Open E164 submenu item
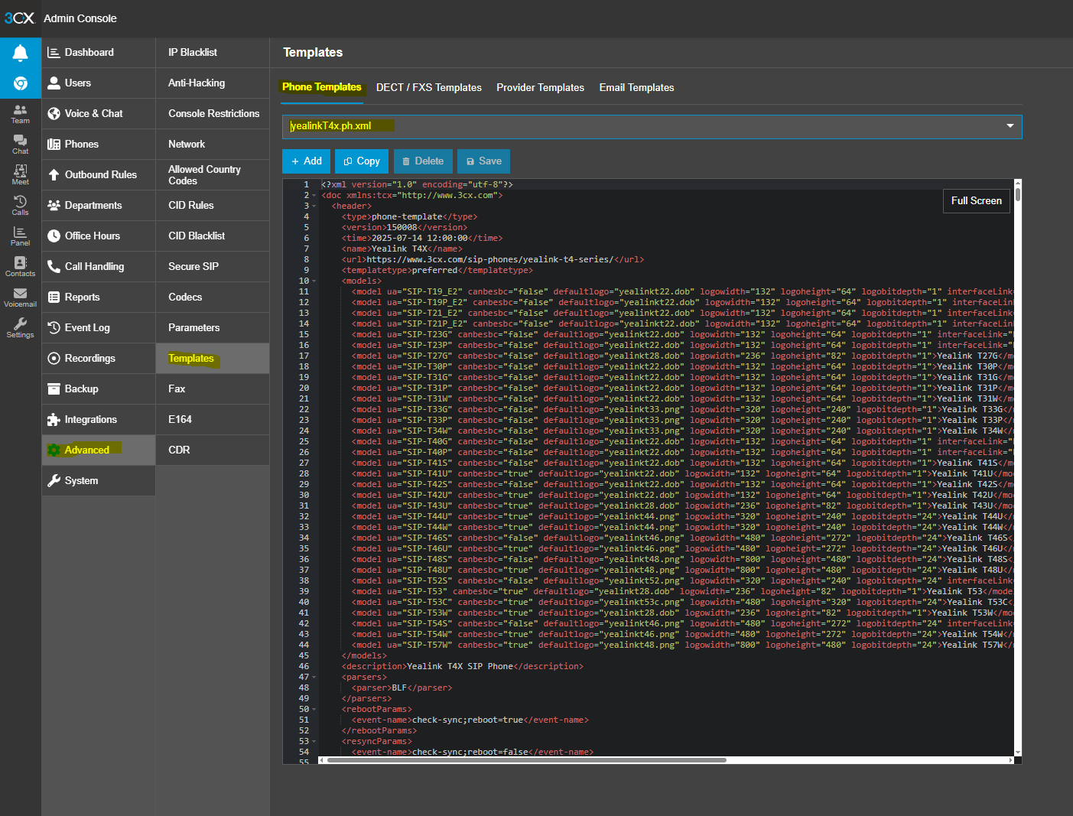 (213, 419)
